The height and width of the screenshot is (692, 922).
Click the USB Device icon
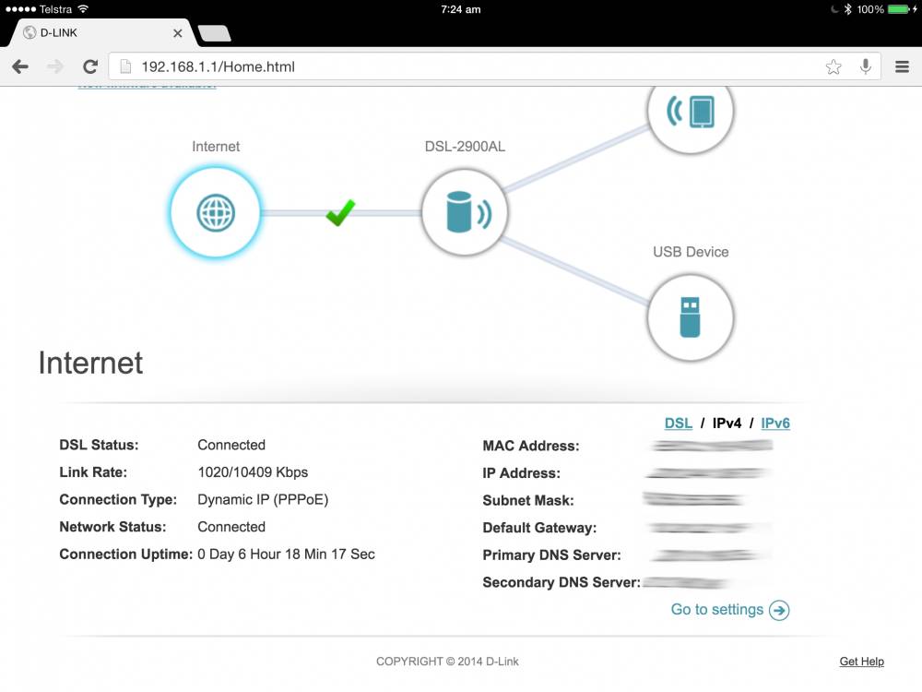click(691, 317)
